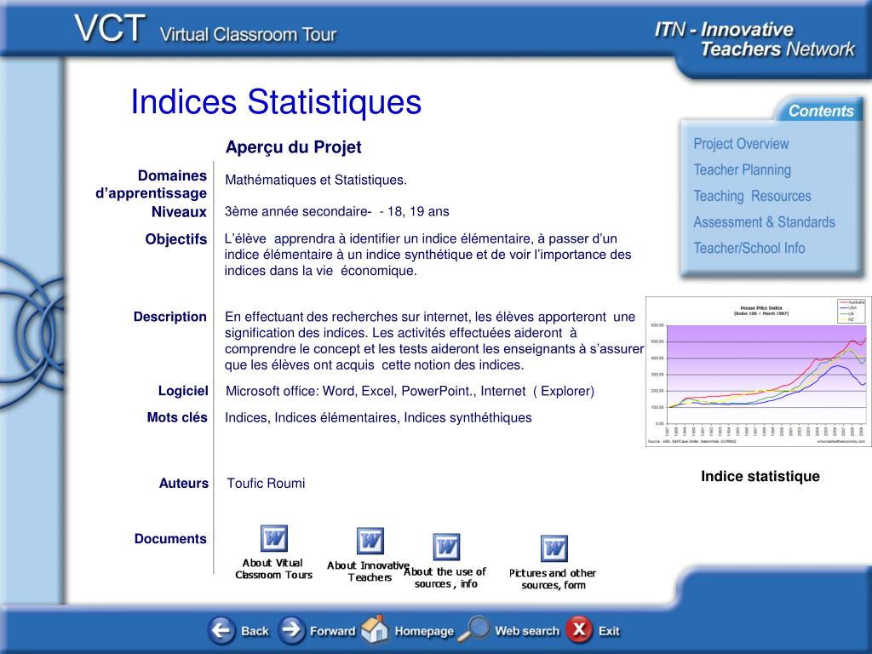Open the About Innovative Teachers Word document icon
Screen dimensions: 872x654
(370, 541)
